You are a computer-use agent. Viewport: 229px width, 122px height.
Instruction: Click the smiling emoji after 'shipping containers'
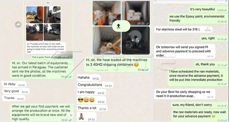click(x=136, y=64)
